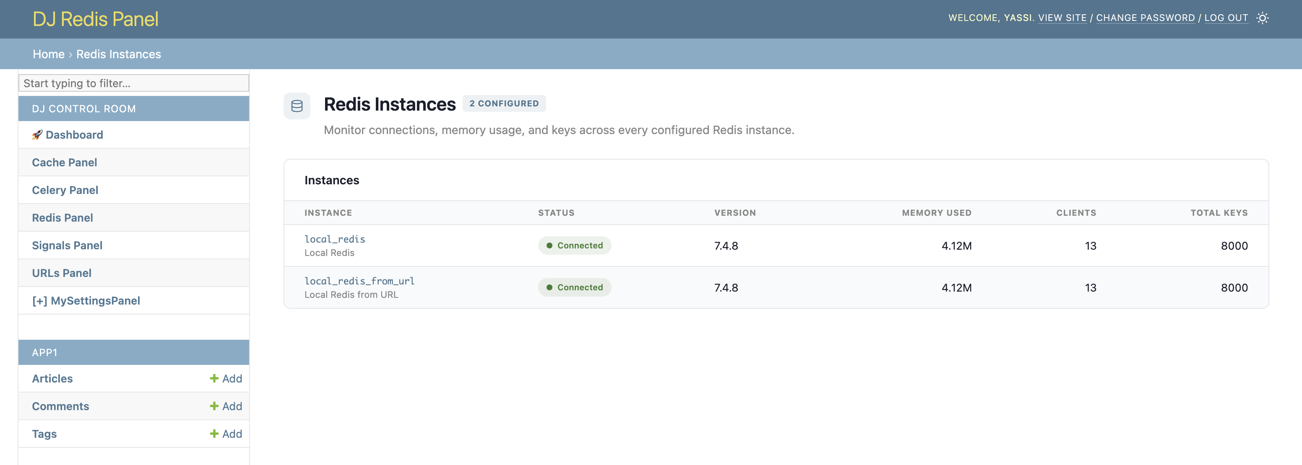Click the Log Out link
Image resolution: width=1302 pixels, height=465 pixels.
[x=1226, y=18]
